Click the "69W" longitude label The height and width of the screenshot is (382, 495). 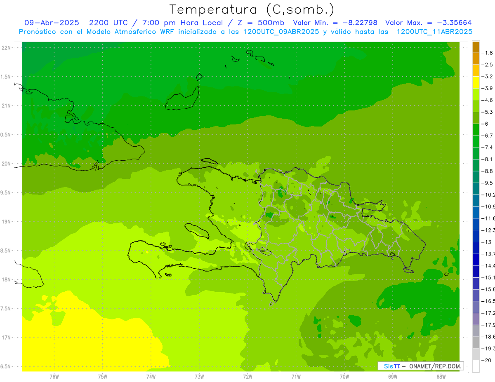click(x=393, y=376)
